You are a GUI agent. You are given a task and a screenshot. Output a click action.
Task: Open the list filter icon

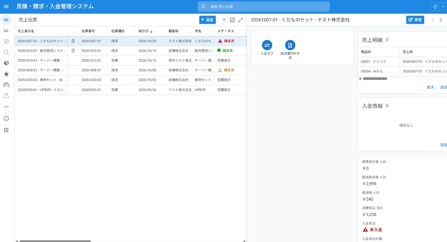click(224, 20)
